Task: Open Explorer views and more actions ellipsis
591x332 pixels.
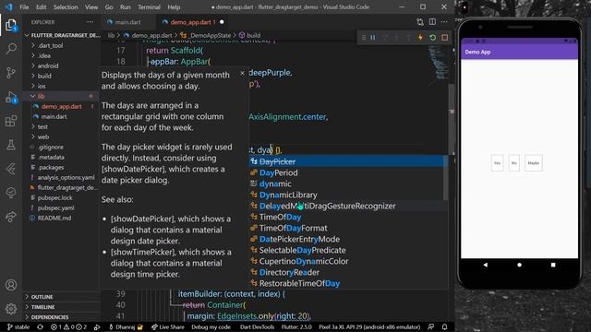Action: pos(90,22)
